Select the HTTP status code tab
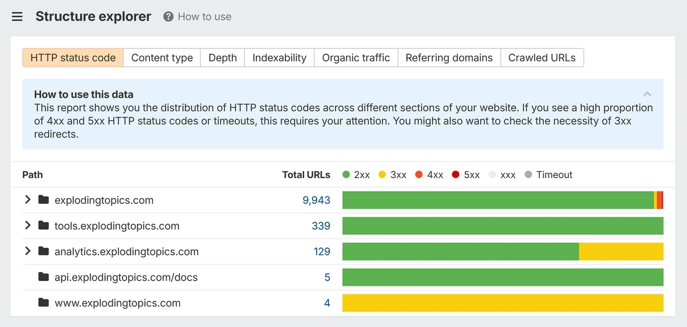Image resolution: width=687 pixels, height=327 pixels. click(73, 58)
